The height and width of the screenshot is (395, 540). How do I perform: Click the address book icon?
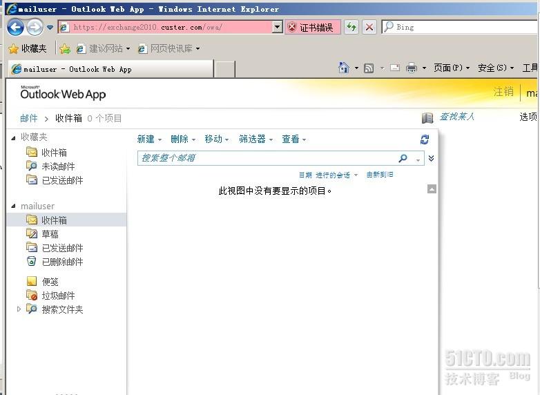[427, 118]
